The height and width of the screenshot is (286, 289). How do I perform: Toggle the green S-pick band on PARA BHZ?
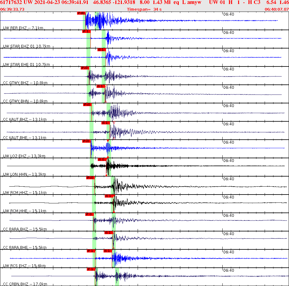click(x=113, y=221)
